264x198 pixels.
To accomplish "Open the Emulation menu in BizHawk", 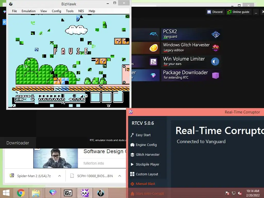I will pyautogui.click(x=28, y=11).
